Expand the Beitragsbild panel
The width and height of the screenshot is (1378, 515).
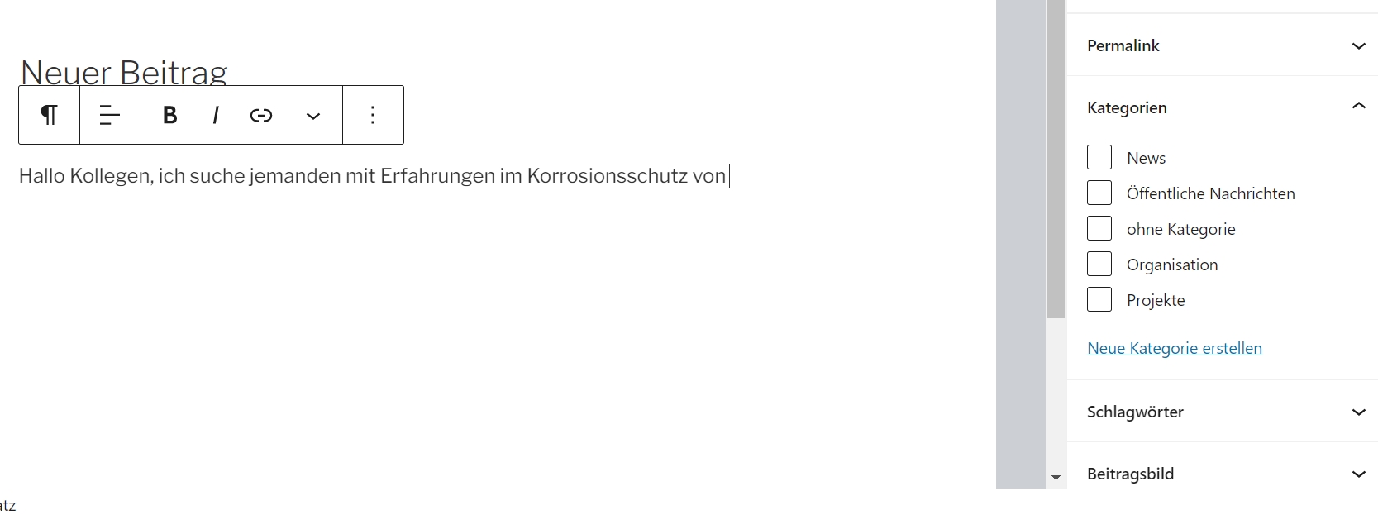[x=1358, y=474]
